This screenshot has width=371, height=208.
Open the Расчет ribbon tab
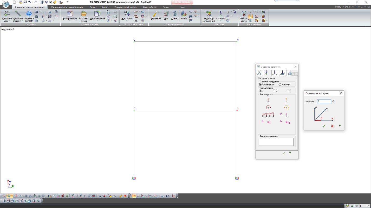coord(93,7)
